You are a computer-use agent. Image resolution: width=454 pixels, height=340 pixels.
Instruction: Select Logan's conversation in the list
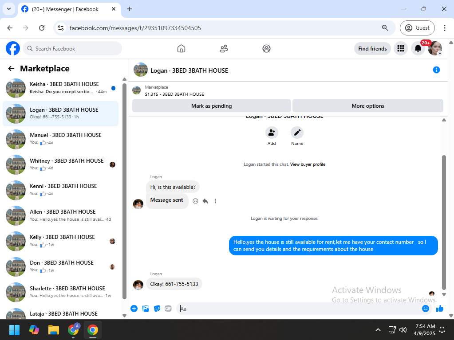(x=60, y=113)
